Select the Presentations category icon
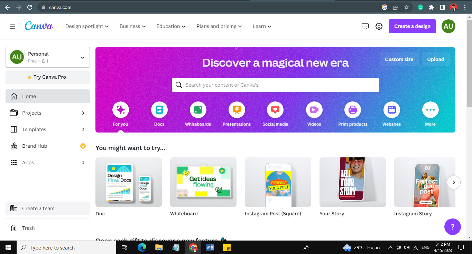 [237, 109]
